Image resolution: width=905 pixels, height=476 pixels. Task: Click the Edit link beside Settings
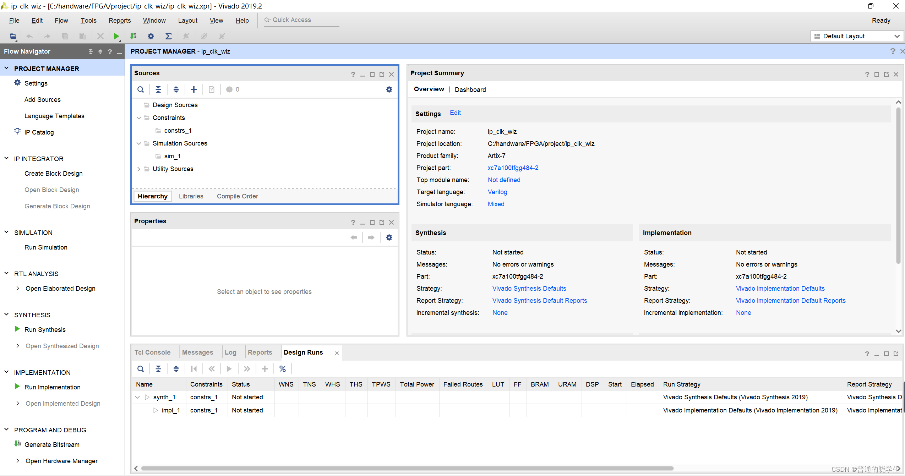pos(455,113)
